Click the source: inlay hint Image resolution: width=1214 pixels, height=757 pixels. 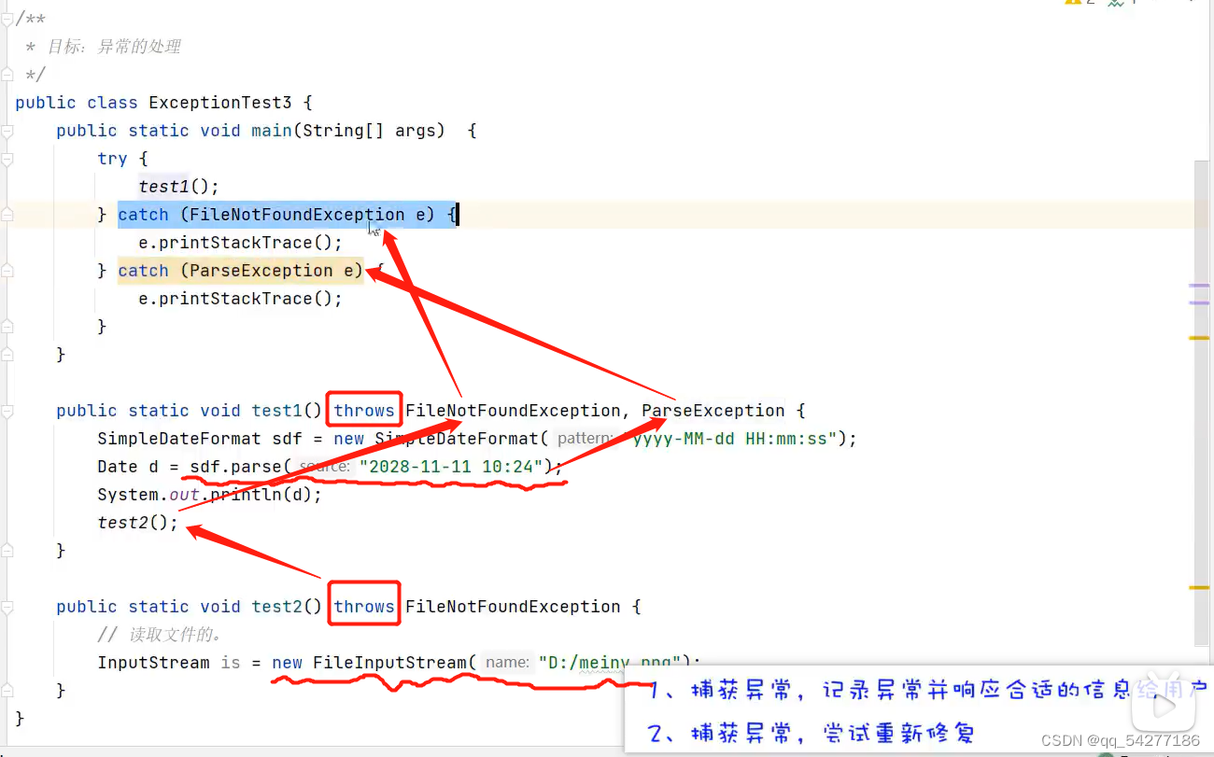pos(324,467)
